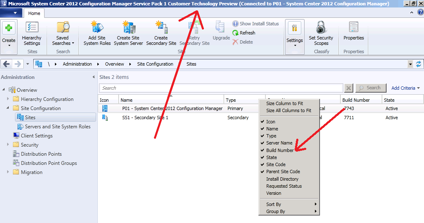Screen dimensions: 424x223
Task: Open the Add Criteria dropdown
Action: [x=406, y=88]
